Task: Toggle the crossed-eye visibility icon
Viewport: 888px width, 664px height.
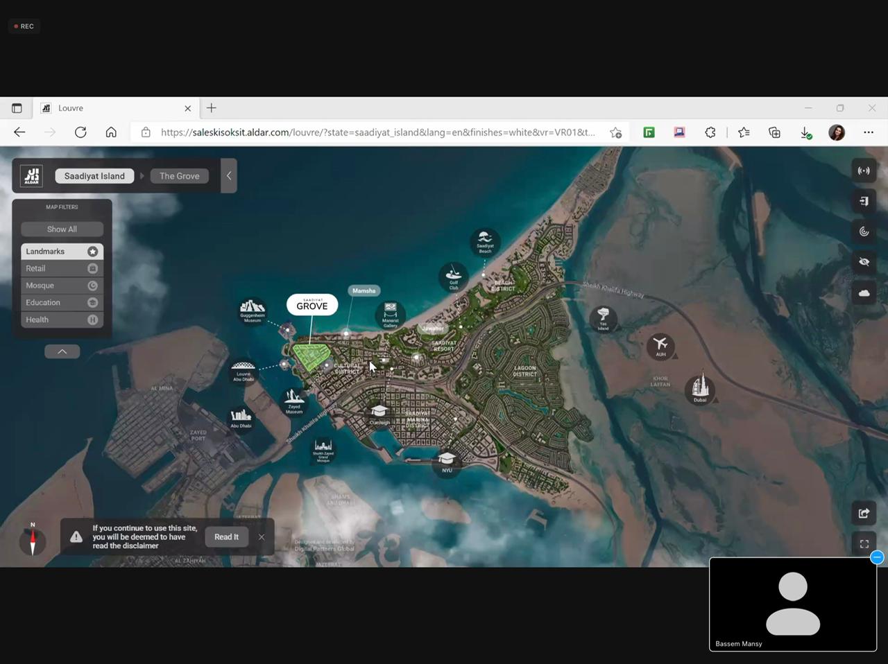Action: tap(864, 262)
